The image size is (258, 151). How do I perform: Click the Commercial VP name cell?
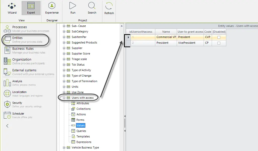166,37
